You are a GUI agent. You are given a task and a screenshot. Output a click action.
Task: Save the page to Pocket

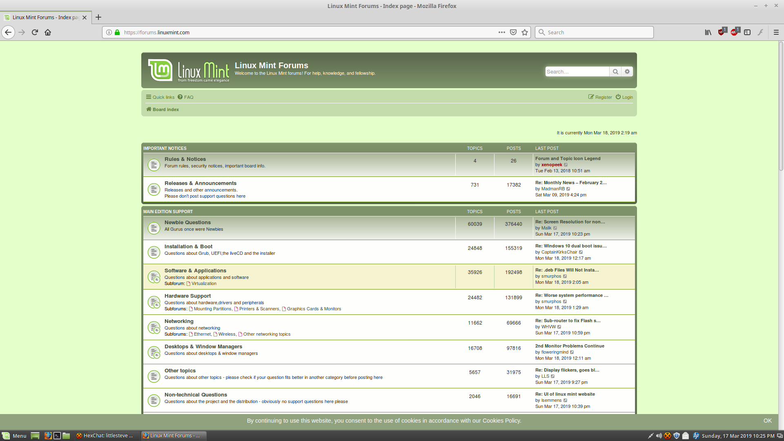tap(513, 32)
